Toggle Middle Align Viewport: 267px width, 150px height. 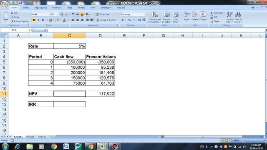pyautogui.click(x=78, y=14)
